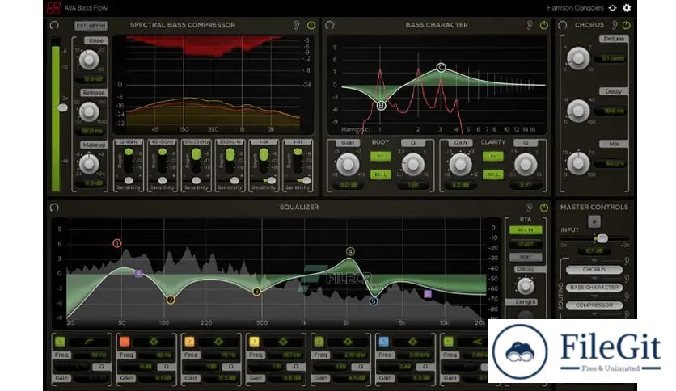Click the CHORUS routing block
The height and width of the screenshot is (391, 676).
click(x=594, y=270)
